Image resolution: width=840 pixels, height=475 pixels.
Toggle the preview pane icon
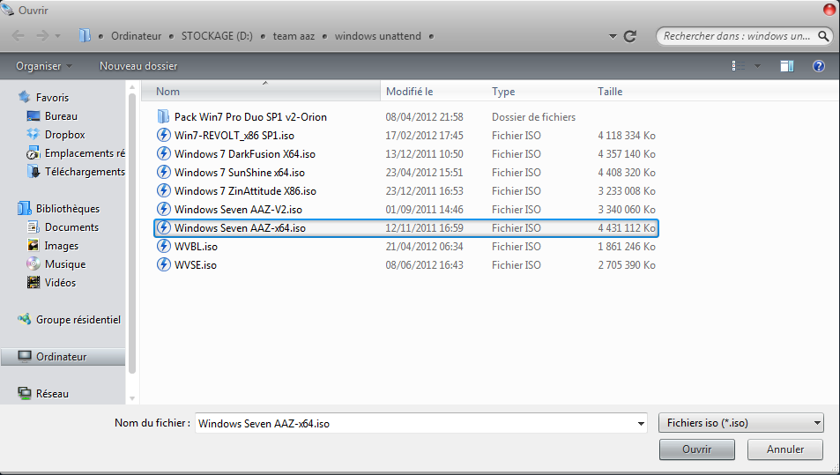(787, 66)
